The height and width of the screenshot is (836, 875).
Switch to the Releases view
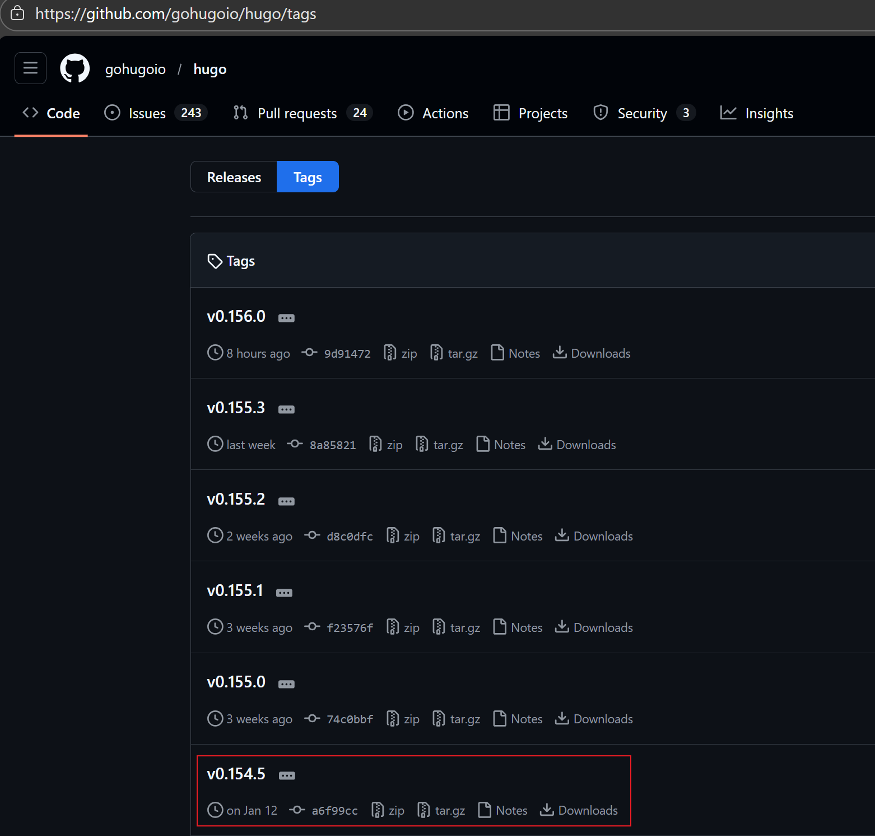coord(234,177)
